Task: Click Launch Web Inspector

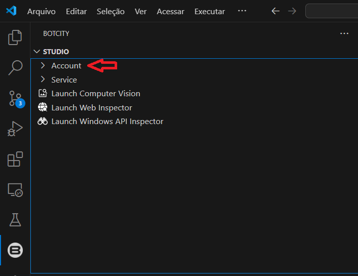Action: pyautogui.click(x=91, y=107)
